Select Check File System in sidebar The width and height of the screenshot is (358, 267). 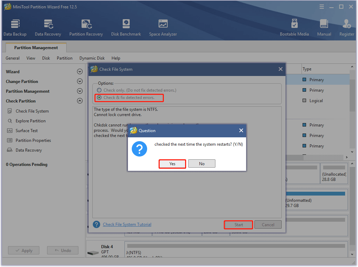(x=32, y=111)
